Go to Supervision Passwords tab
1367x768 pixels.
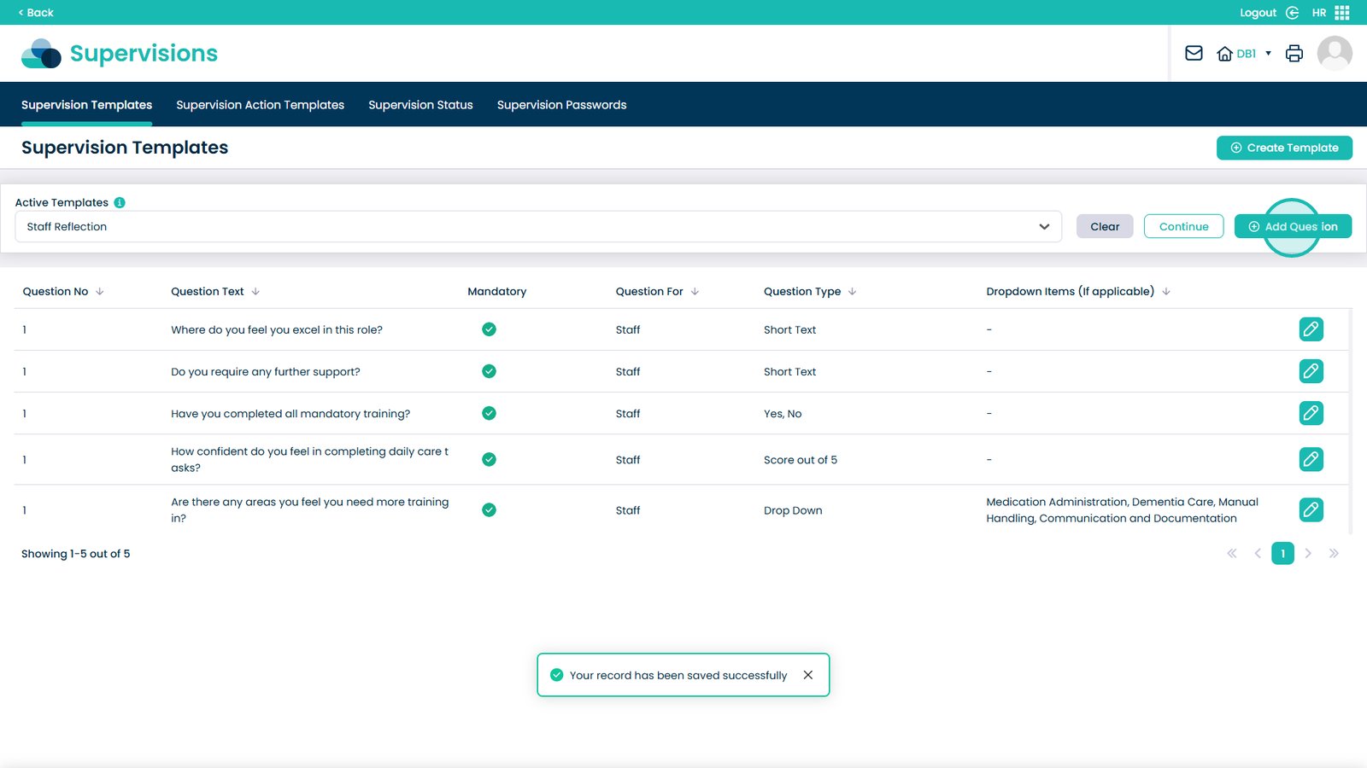coord(561,105)
